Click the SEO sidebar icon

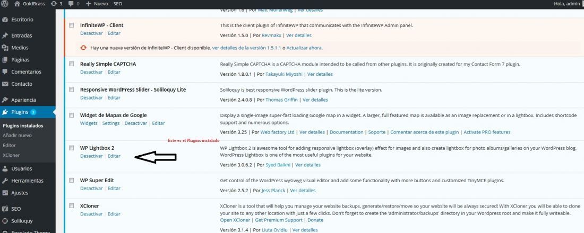[x=5, y=209]
